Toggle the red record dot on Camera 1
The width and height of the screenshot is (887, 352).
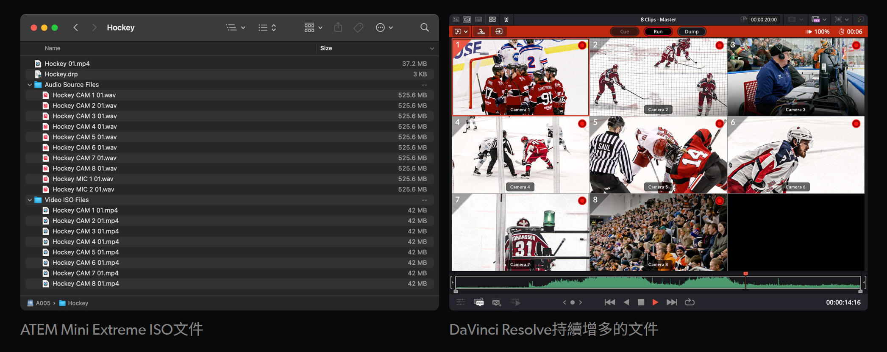pos(582,45)
